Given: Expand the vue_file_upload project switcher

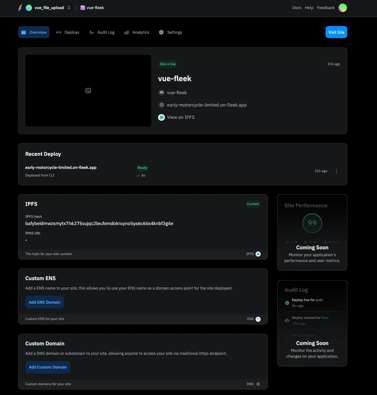Looking at the screenshot, I should click(69, 8).
